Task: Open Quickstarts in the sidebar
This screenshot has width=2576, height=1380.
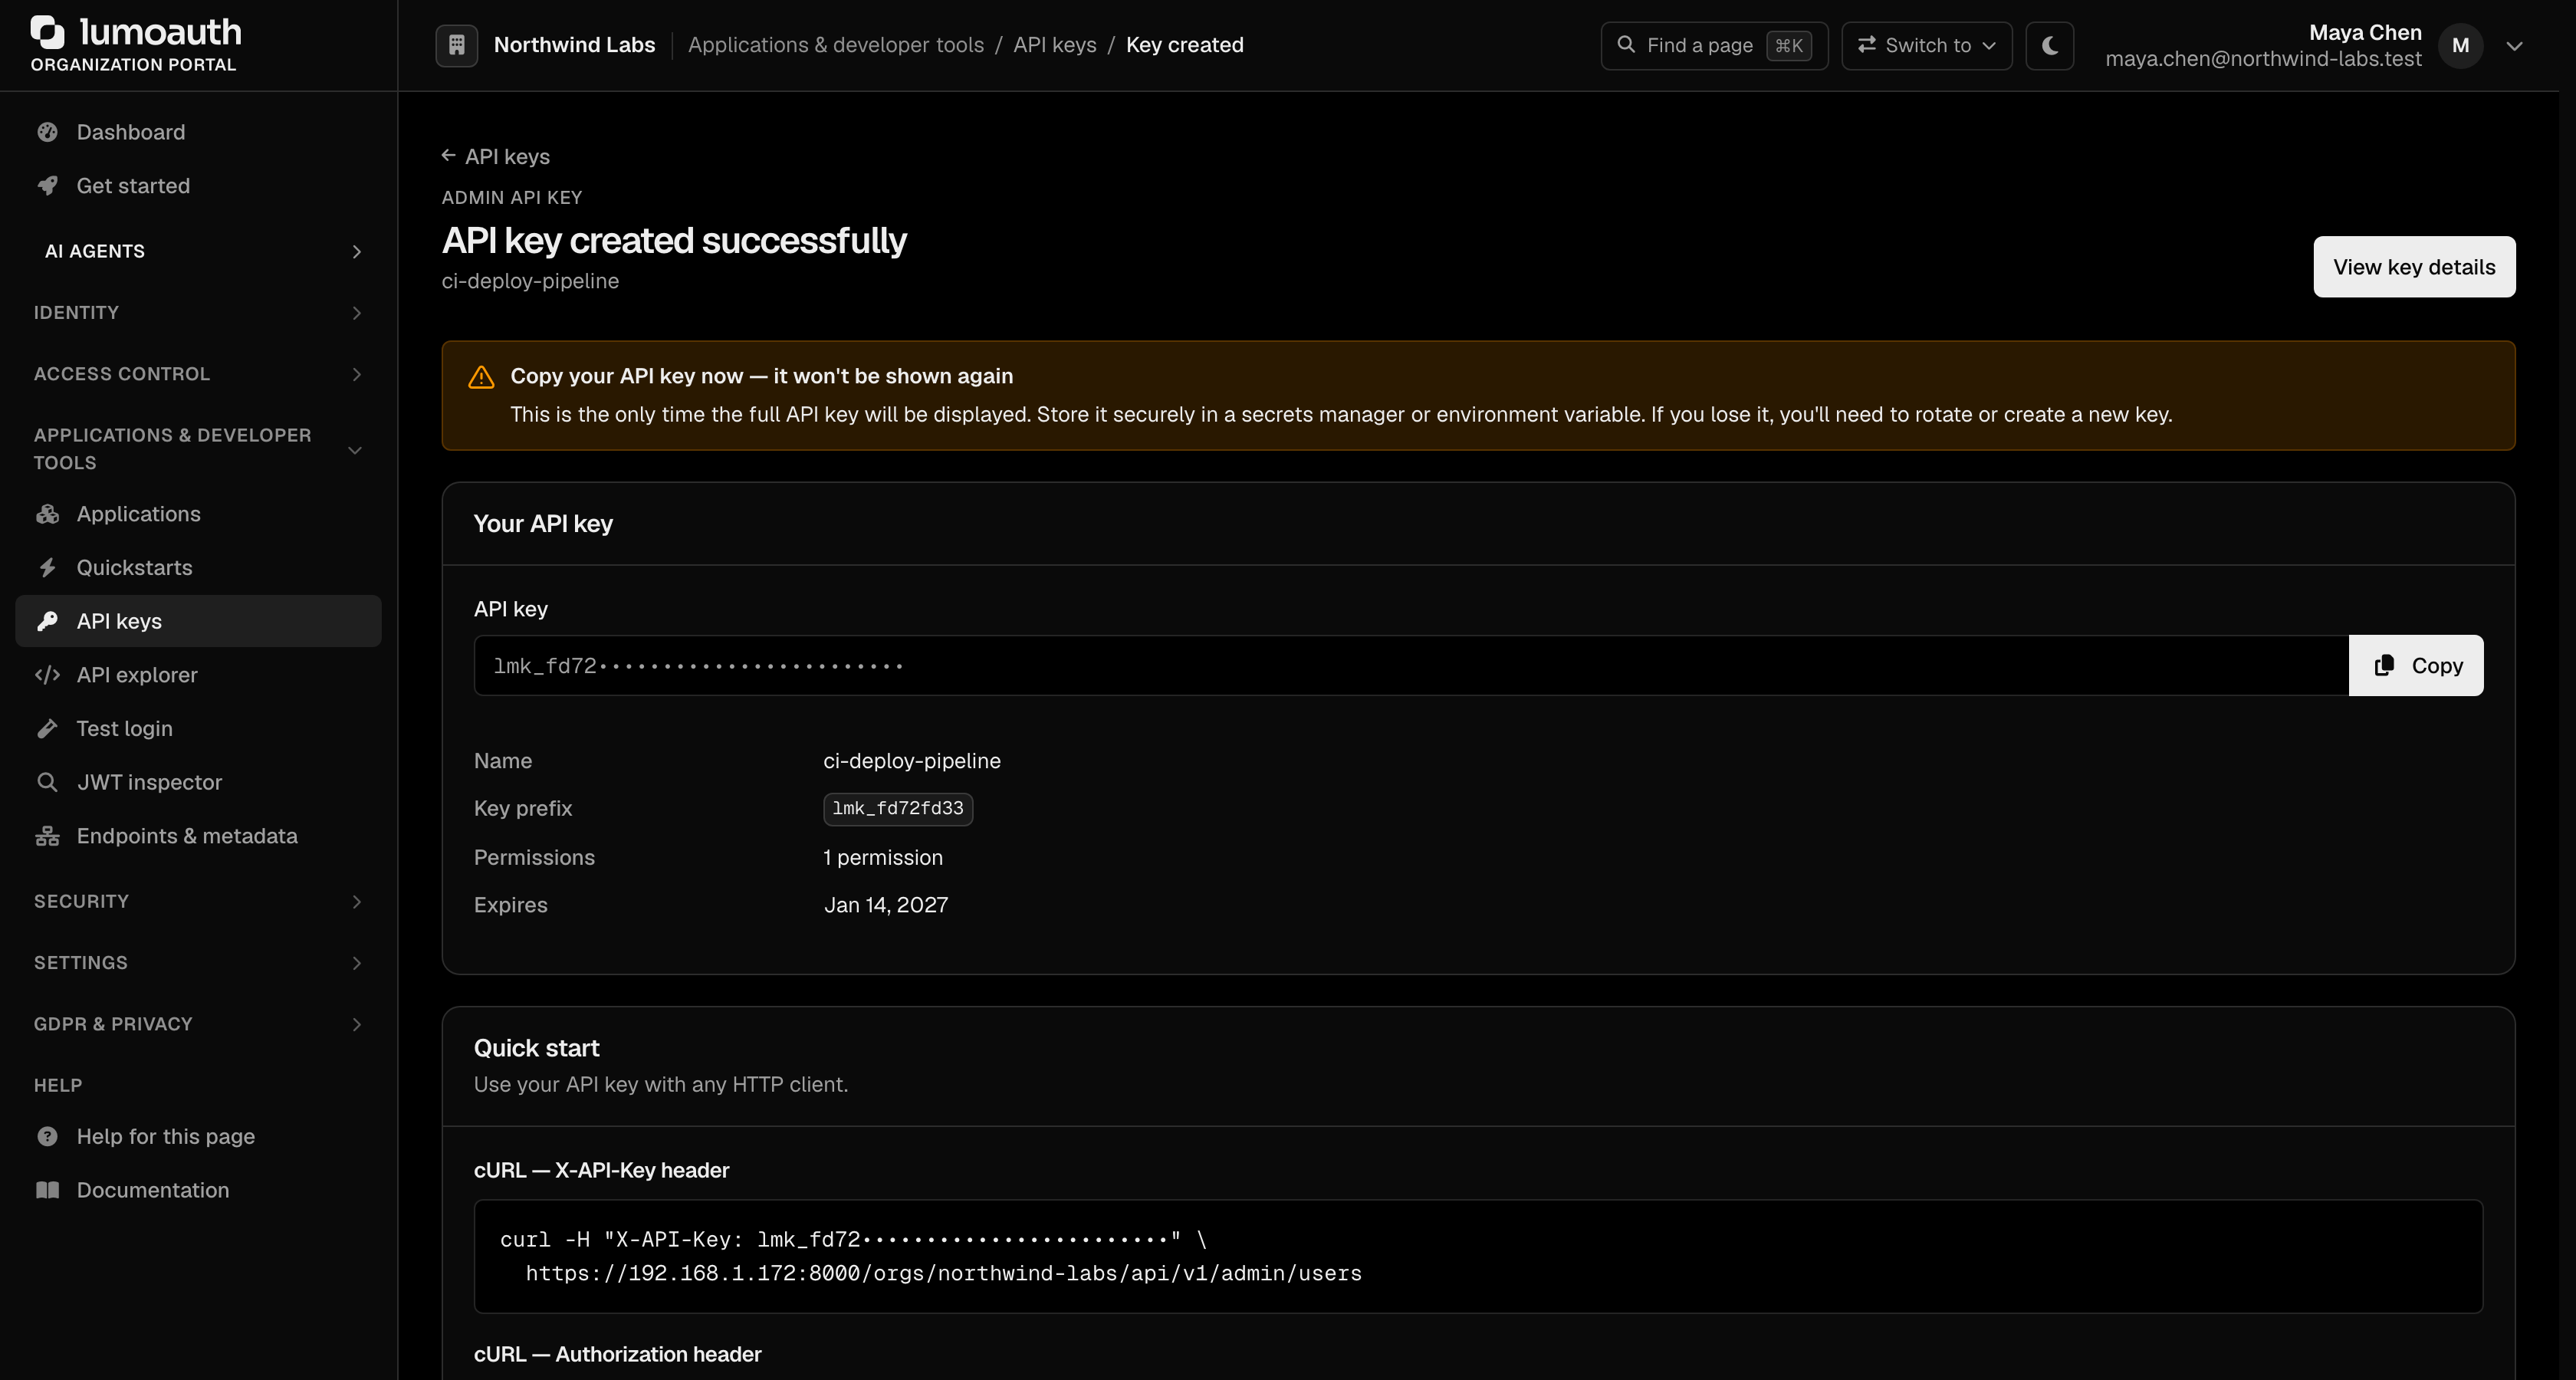Action: tap(198, 568)
